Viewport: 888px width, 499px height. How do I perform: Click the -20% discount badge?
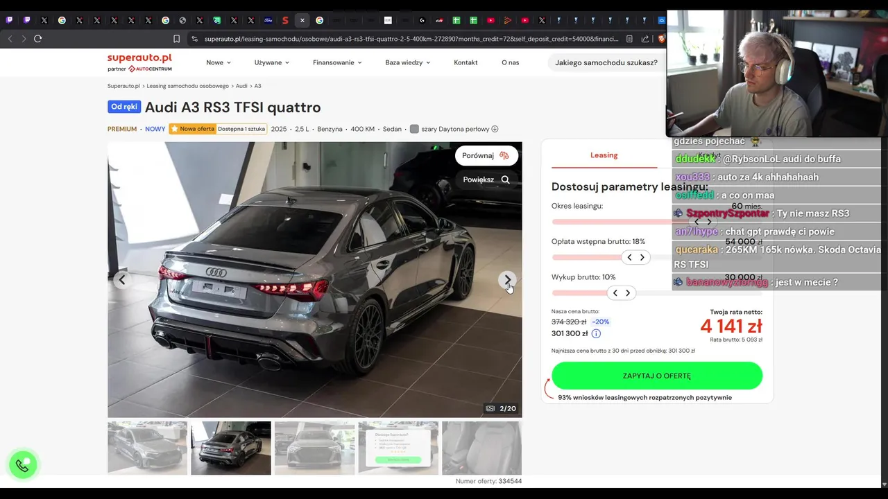pyautogui.click(x=600, y=322)
